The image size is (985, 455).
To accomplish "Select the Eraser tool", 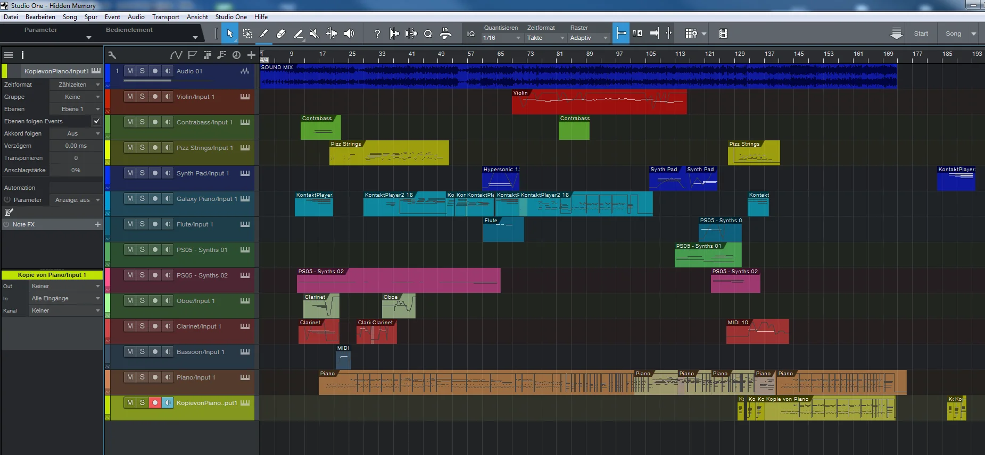I will [x=281, y=33].
